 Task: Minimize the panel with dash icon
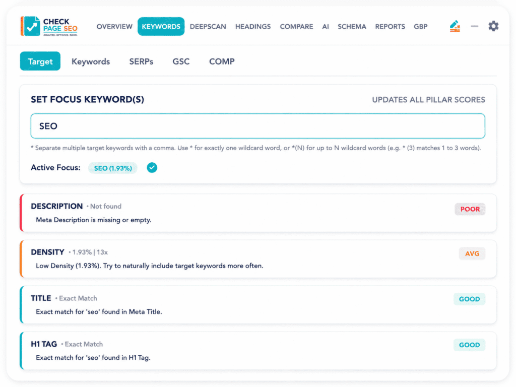(x=474, y=26)
